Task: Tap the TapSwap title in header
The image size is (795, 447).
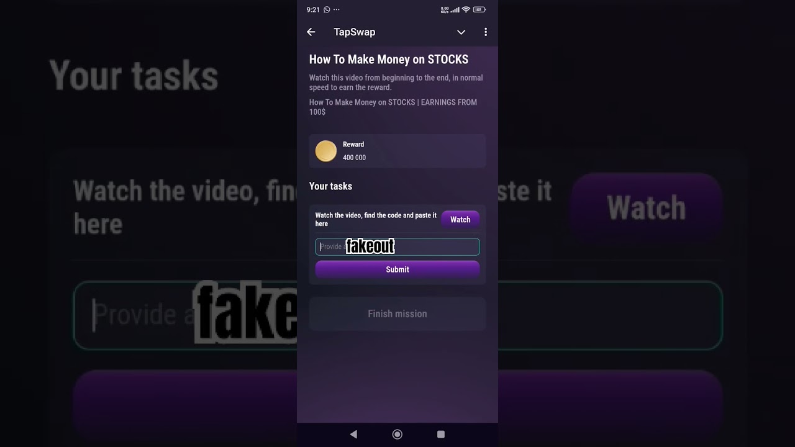Action: click(355, 32)
